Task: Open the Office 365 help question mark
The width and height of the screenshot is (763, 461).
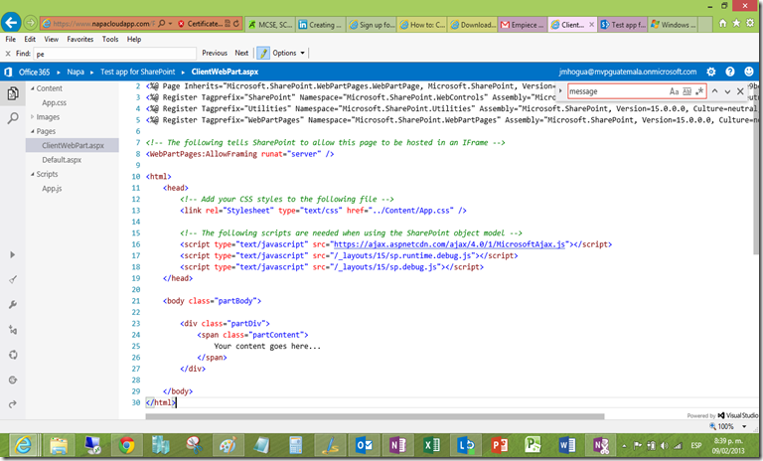Action: click(x=730, y=72)
